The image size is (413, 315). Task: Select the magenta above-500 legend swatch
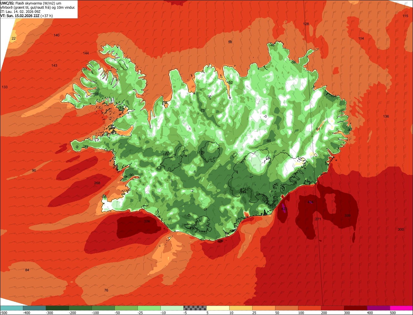point(401,308)
